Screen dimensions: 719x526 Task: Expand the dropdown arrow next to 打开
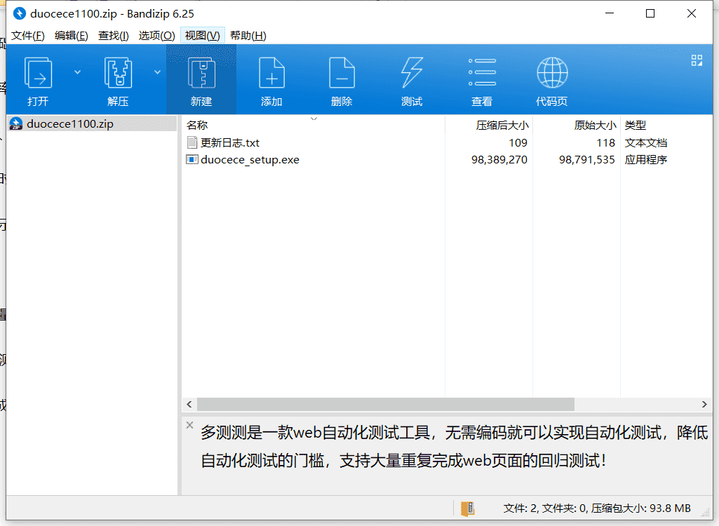77,72
